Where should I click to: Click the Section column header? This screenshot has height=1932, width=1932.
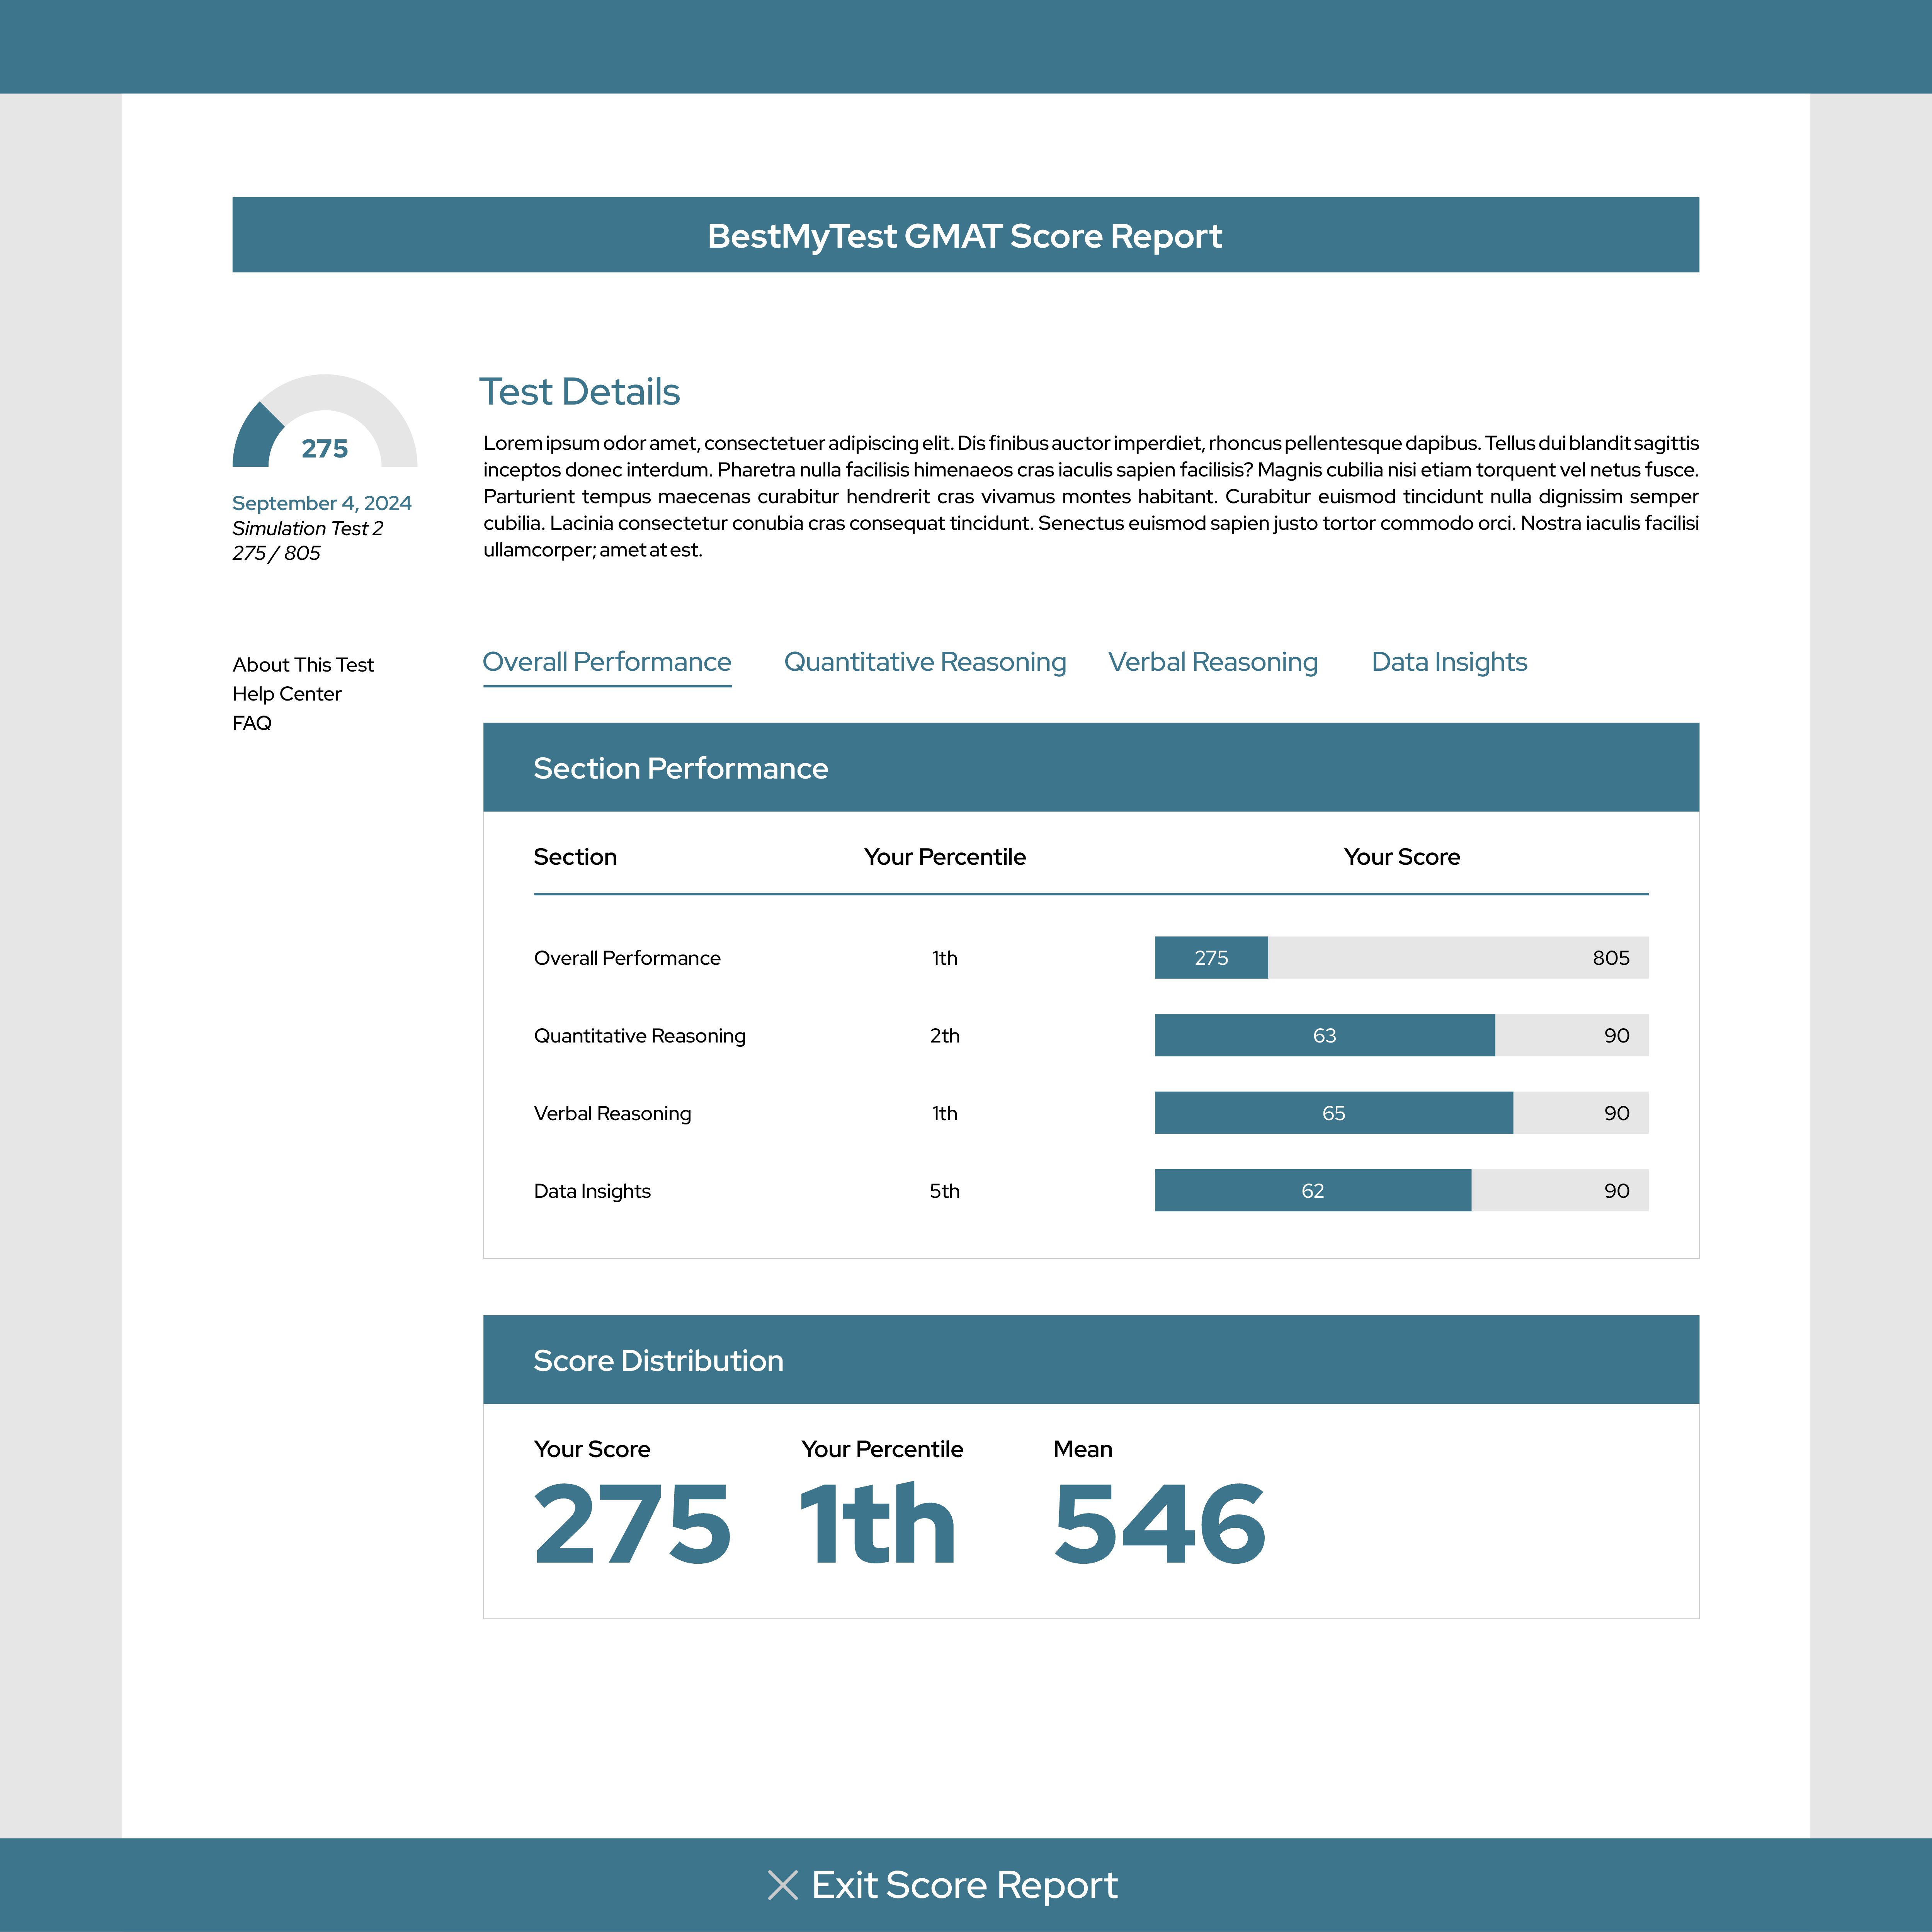coord(575,857)
